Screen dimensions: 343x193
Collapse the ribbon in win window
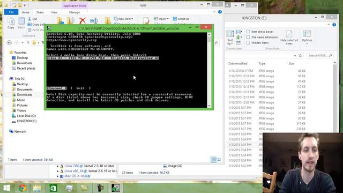click(214, 12)
